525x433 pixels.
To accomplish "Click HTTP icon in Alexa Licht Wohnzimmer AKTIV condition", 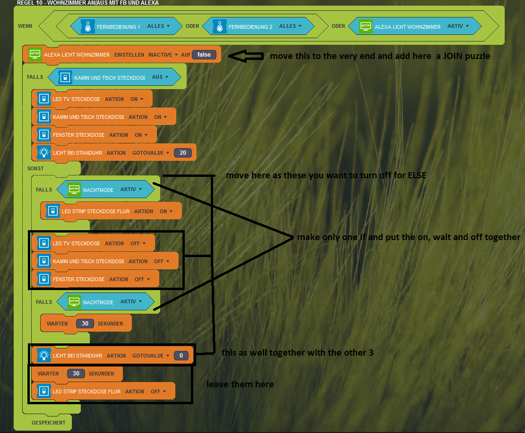I will tap(365, 26).
